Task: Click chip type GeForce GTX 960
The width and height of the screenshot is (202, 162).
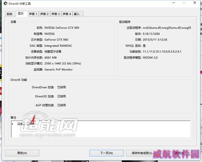Action: coord(56,40)
